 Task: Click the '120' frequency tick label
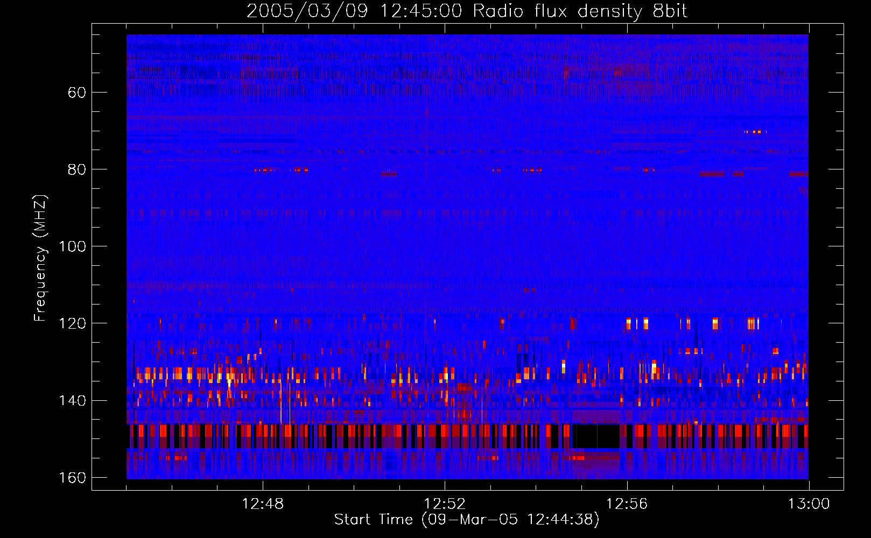(x=72, y=323)
